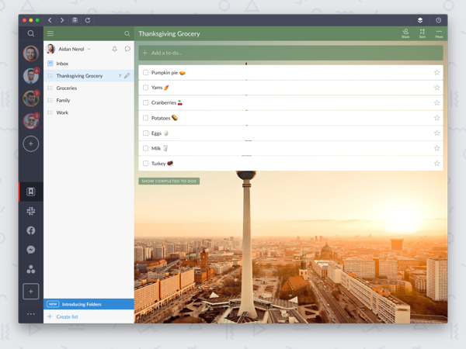Image resolution: width=466 pixels, height=349 pixels.
Task: Click the Add a to-do field
Action: pos(290,53)
